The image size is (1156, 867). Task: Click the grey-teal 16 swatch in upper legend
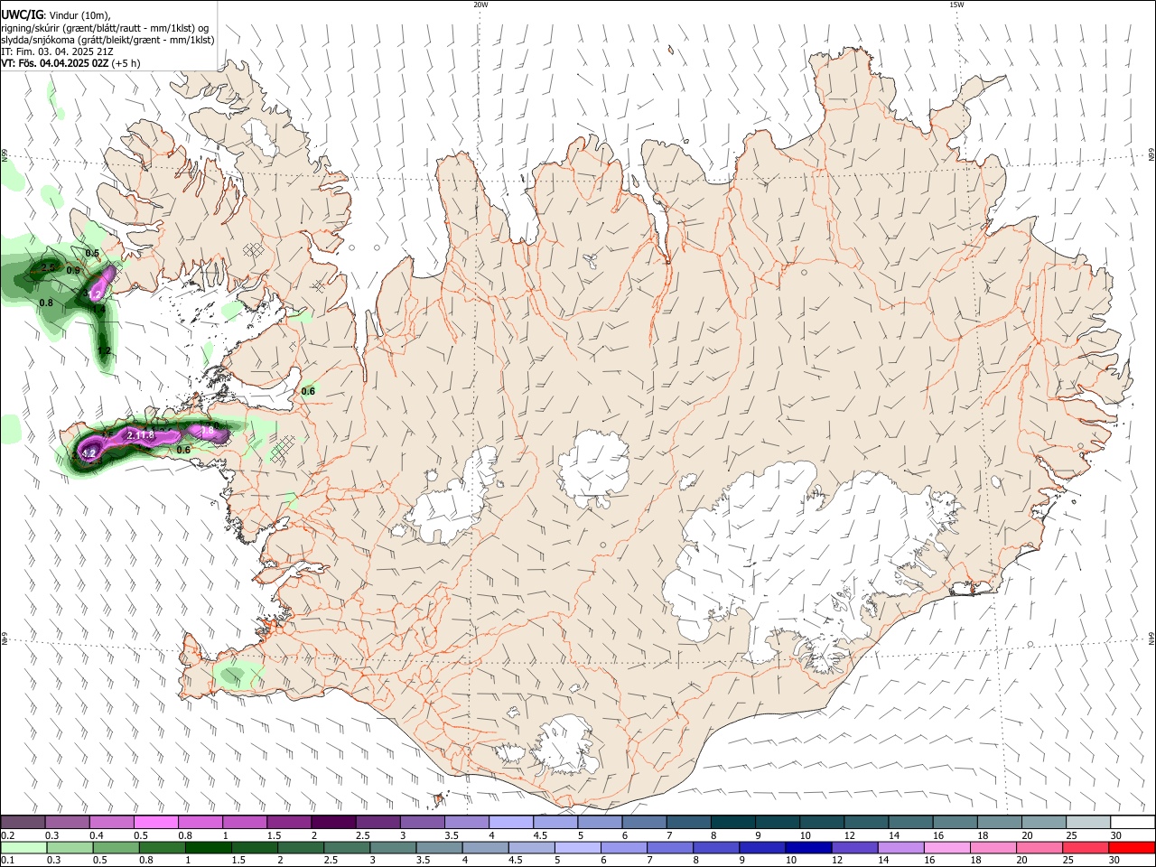coord(955,822)
